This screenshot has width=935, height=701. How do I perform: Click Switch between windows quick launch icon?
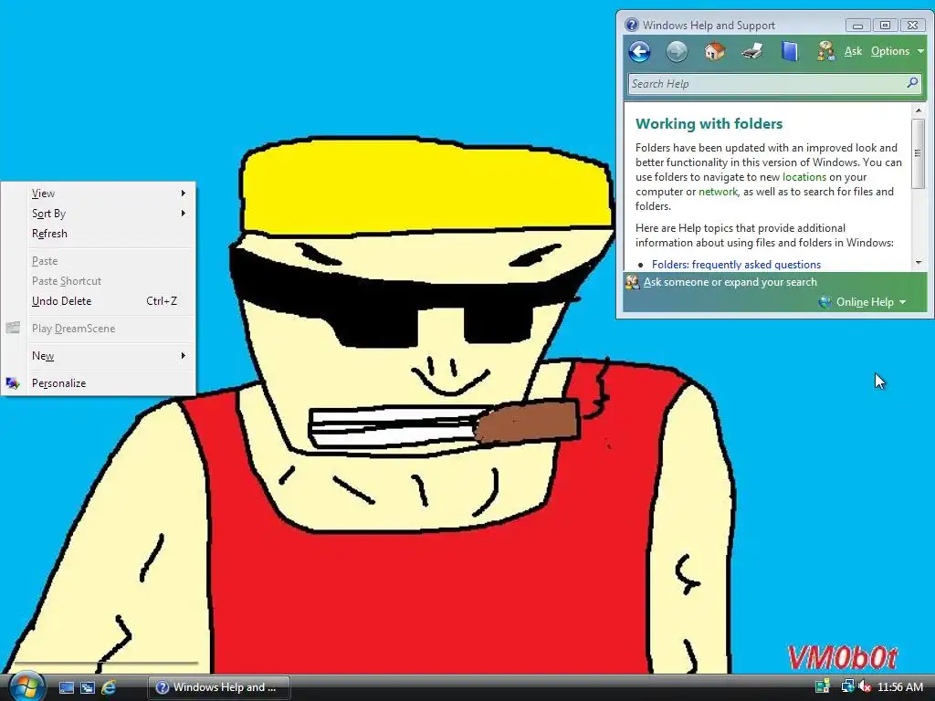click(x=87, y=687)
